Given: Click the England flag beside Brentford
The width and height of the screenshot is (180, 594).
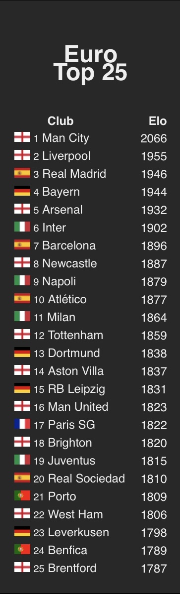Looking at the screenshot, I should [22, 567].
